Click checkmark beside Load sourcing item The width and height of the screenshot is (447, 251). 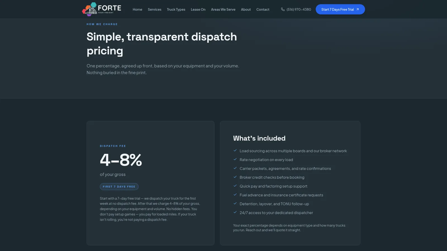pyautogui.click(x=235, y=151)
